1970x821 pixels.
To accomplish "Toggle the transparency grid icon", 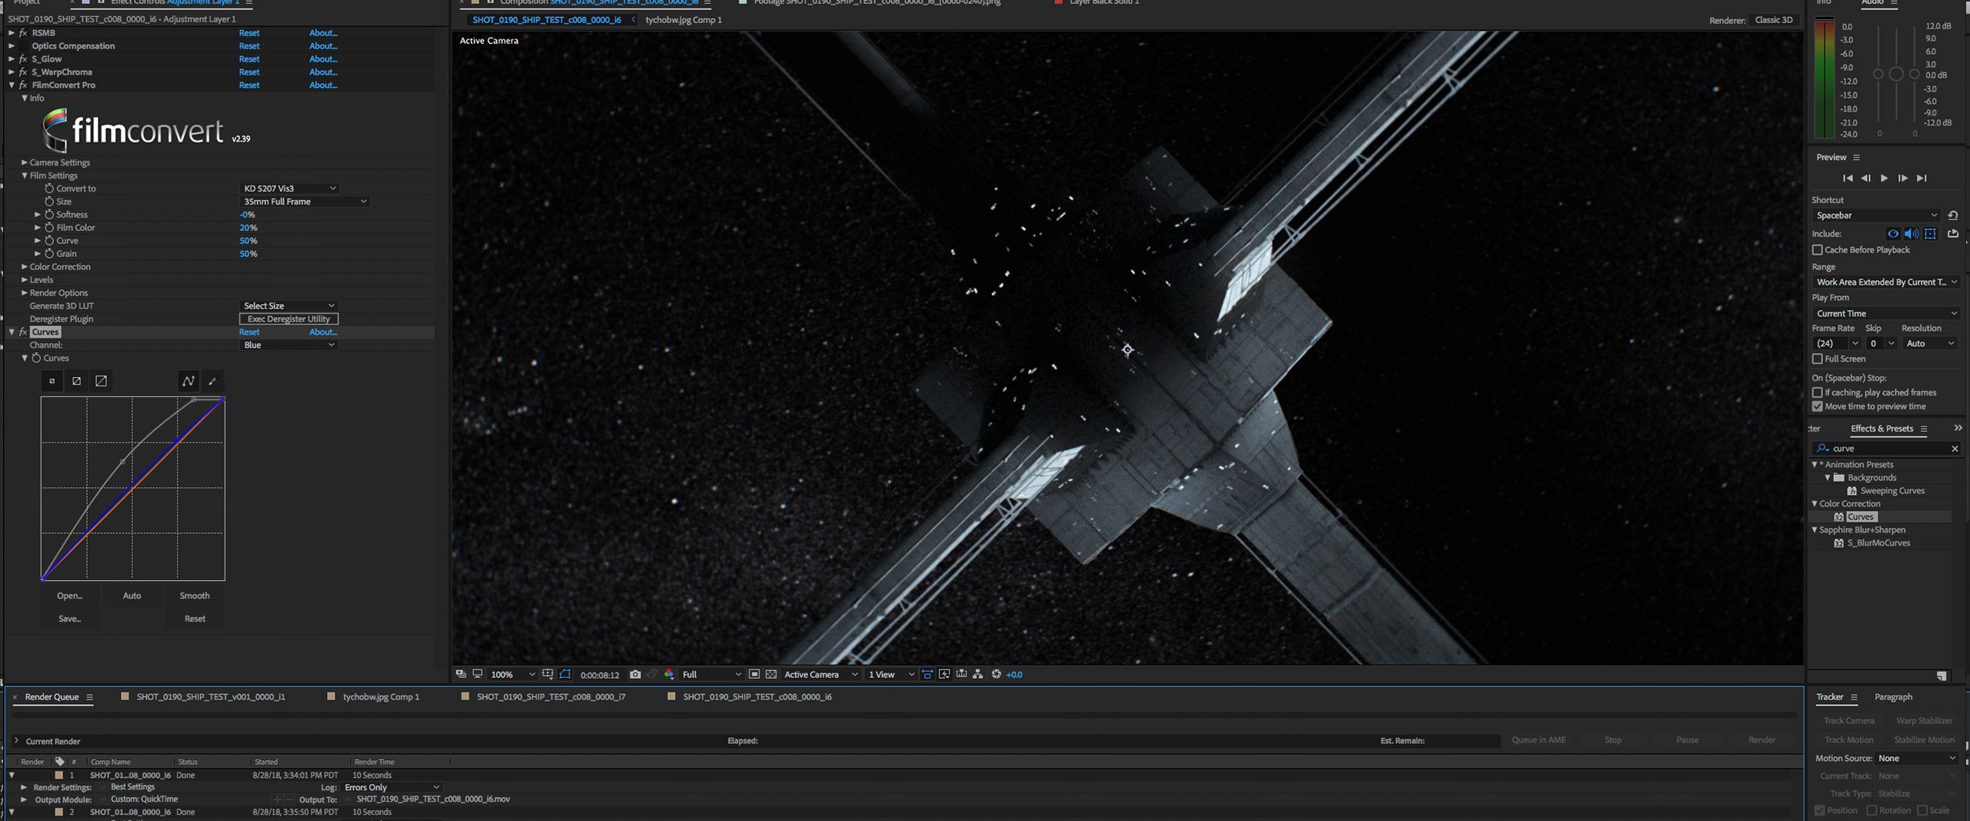I will pyautogui.click(x=771, y=674).
